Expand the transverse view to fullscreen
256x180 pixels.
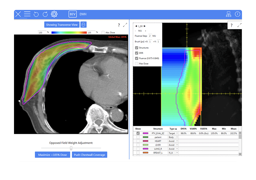(x=125, y=25)
